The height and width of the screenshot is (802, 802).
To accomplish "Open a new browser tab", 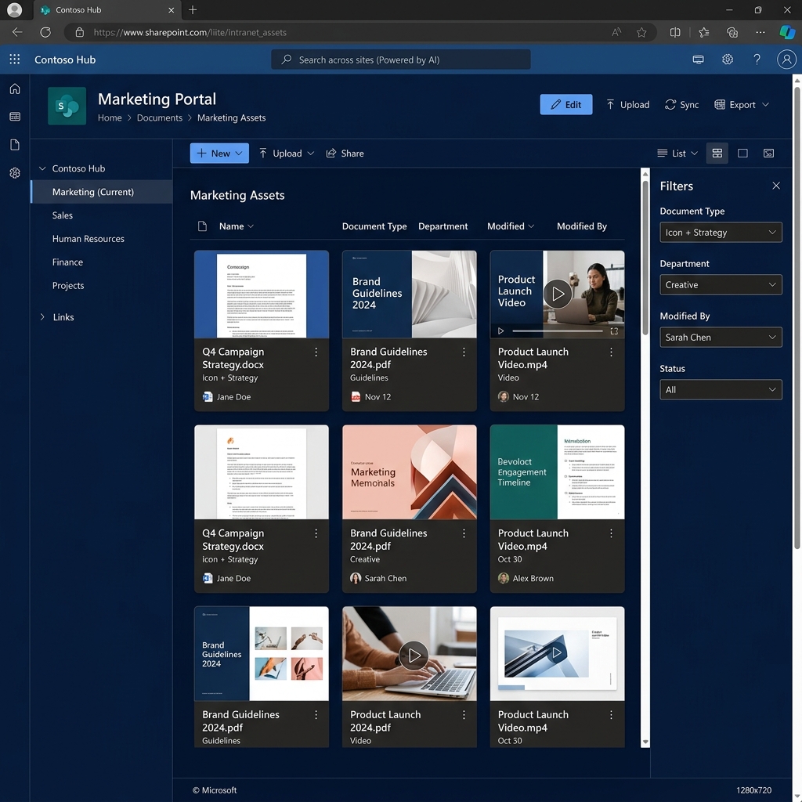I will point(193,9).
